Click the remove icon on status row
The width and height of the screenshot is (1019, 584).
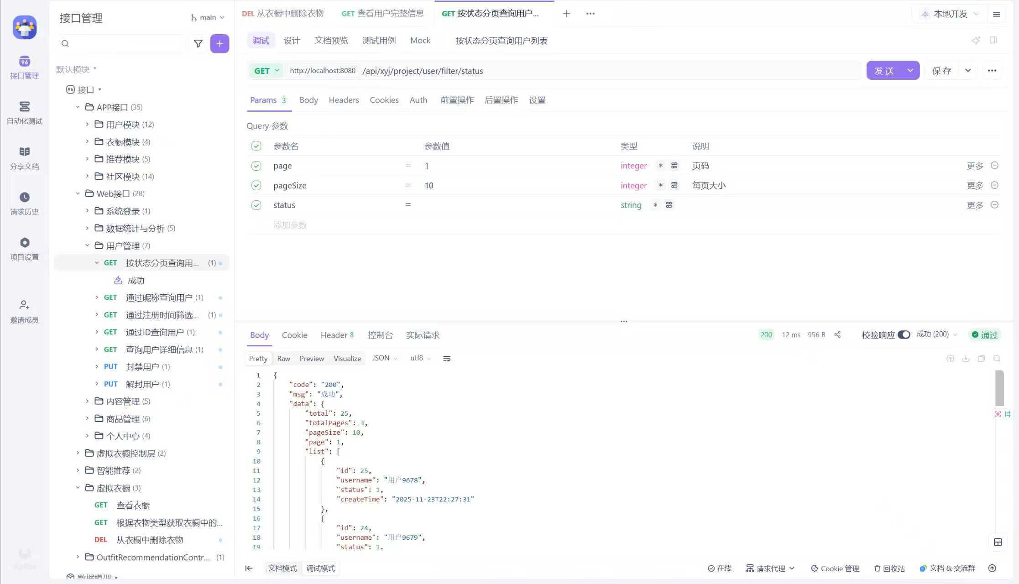coord(995,205)
